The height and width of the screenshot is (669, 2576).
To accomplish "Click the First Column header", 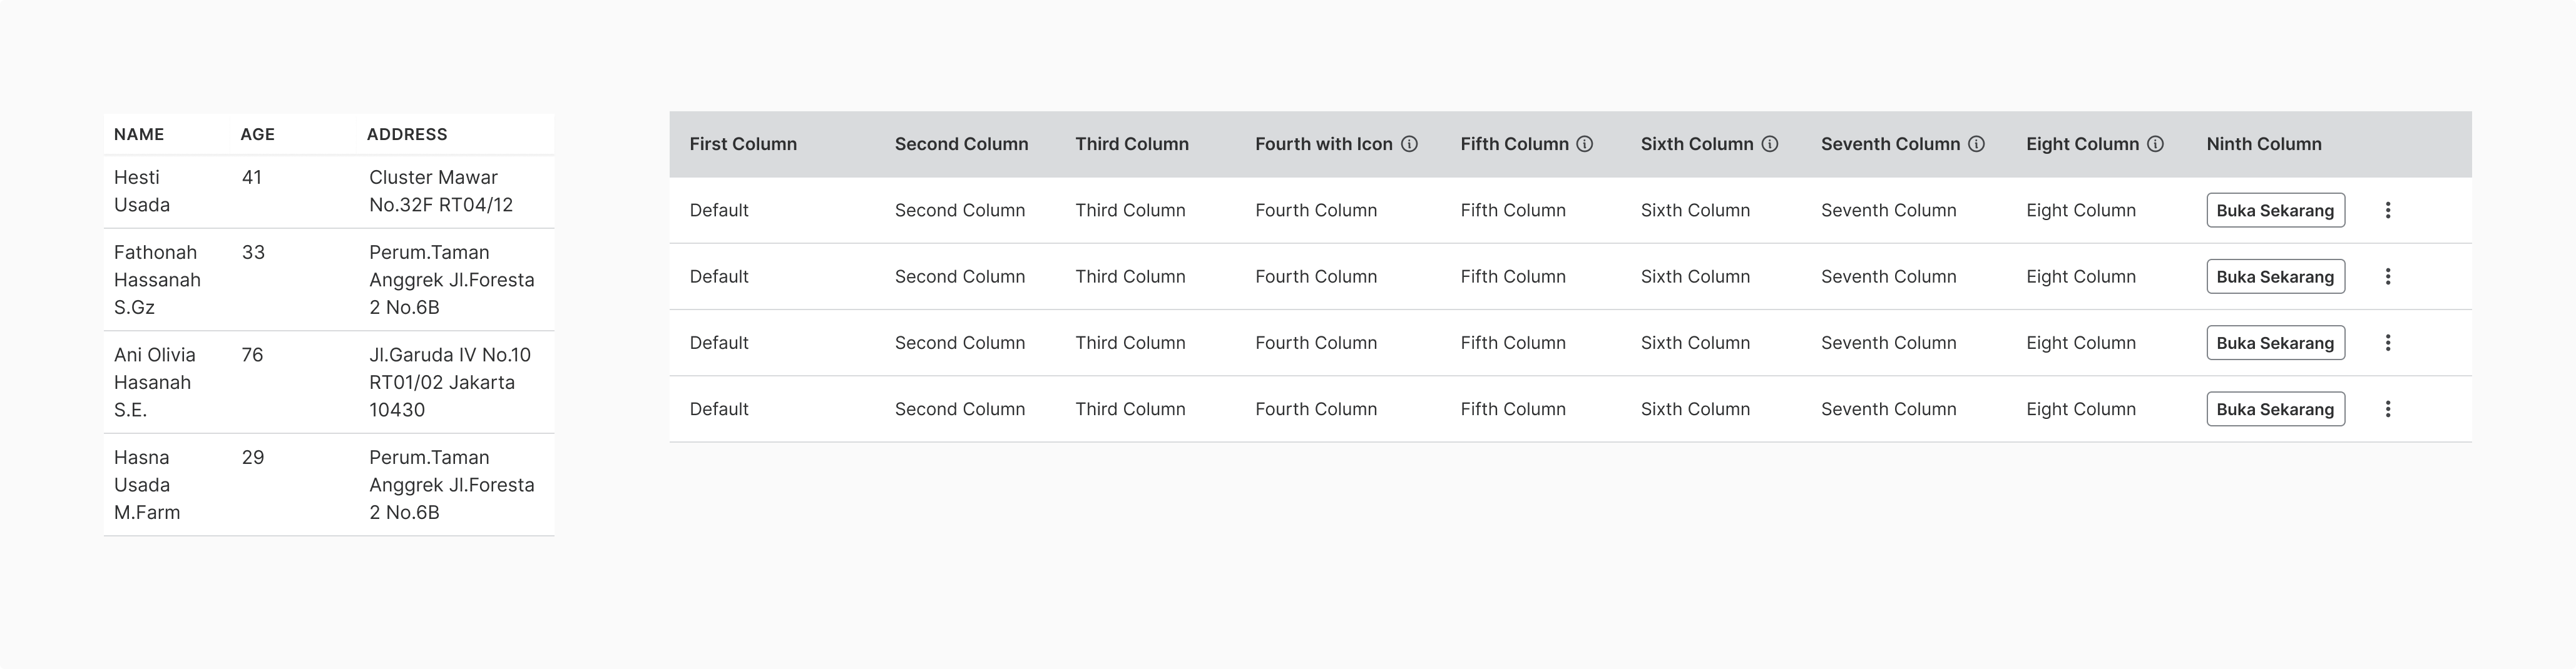I will point(743,144).
